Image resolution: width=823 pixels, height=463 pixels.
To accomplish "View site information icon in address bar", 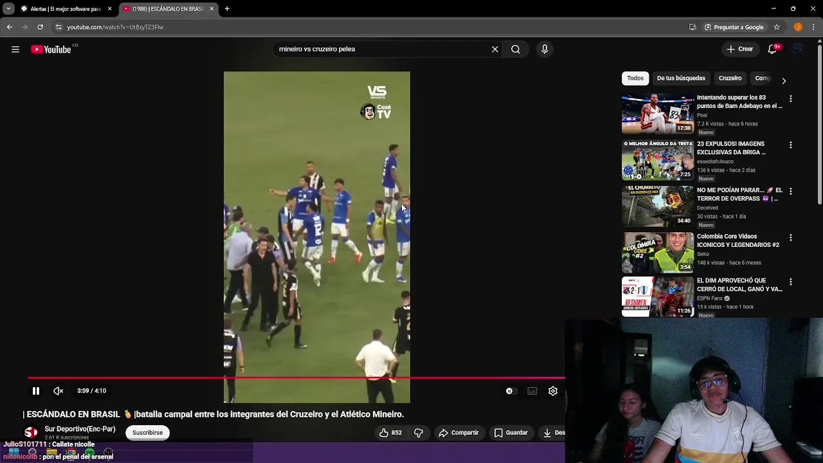I will click(59, 27).
